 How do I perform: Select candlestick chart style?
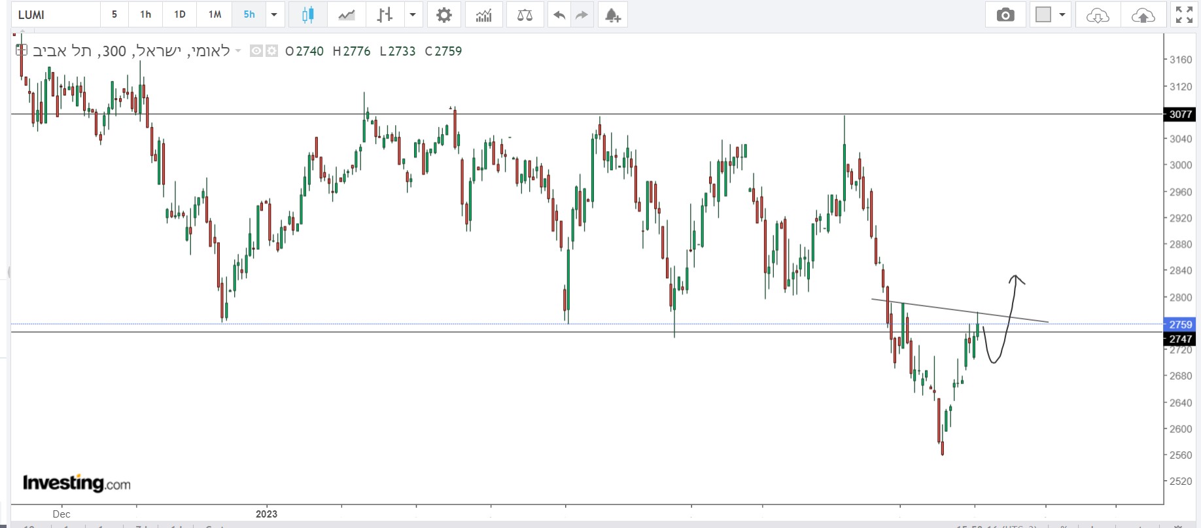point(307,14)
